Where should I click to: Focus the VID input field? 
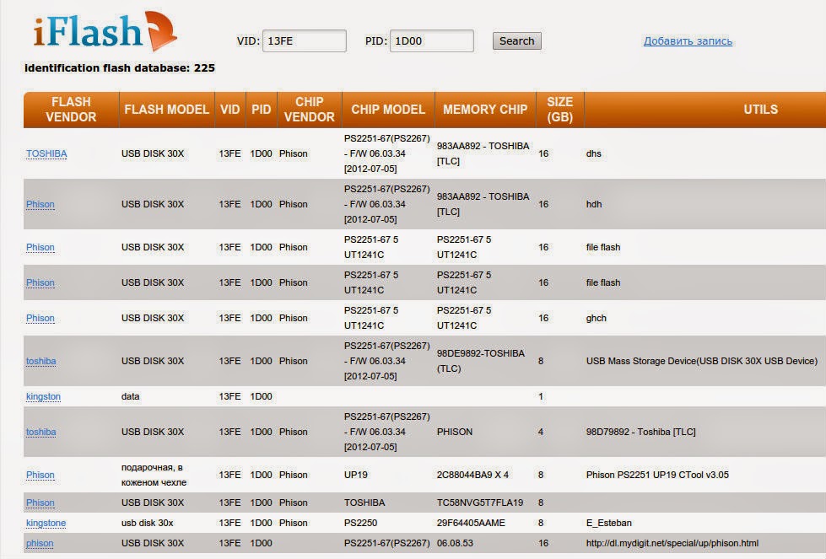click(x=305, y=41)
